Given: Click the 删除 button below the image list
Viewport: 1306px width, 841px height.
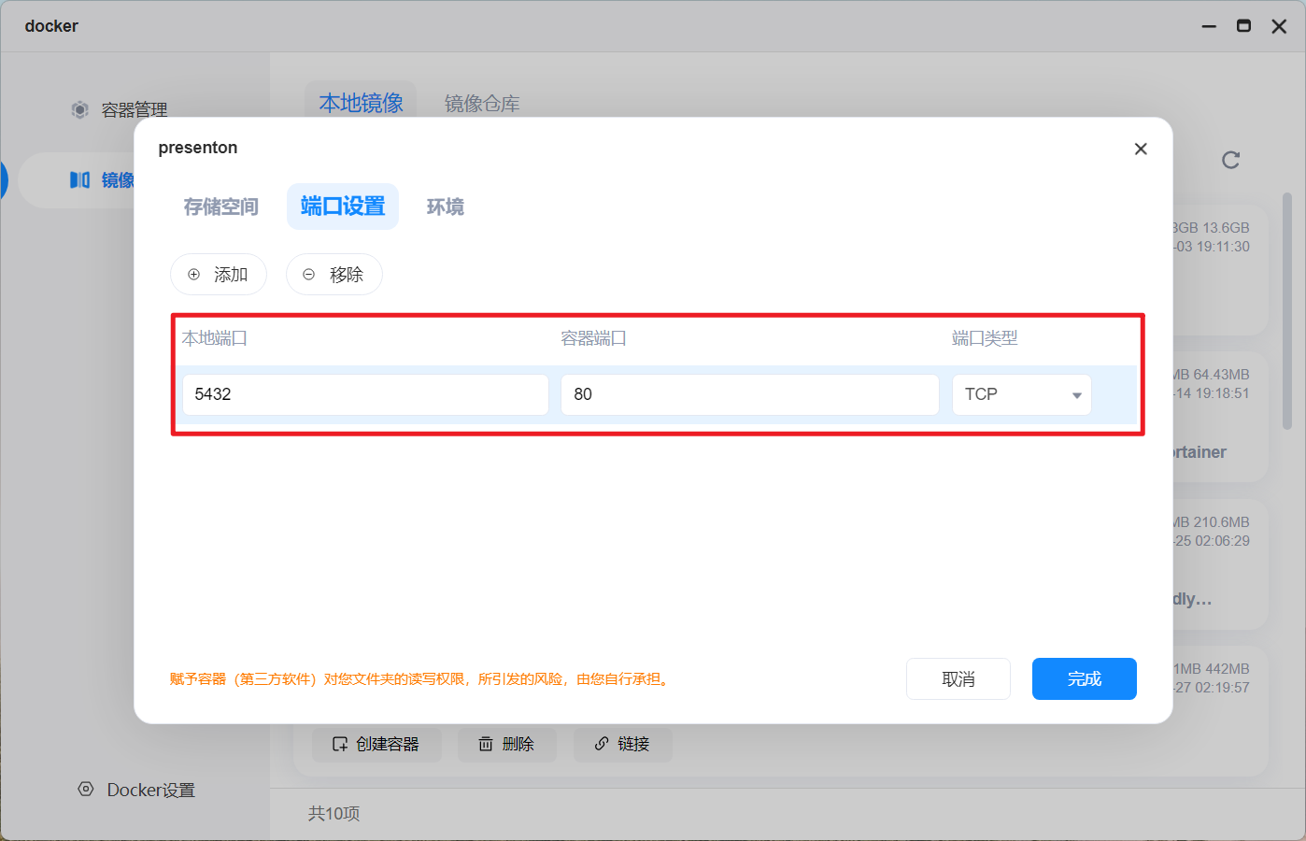Looking at the screenshot, I should pyautogui.click(x=507, y=745).
